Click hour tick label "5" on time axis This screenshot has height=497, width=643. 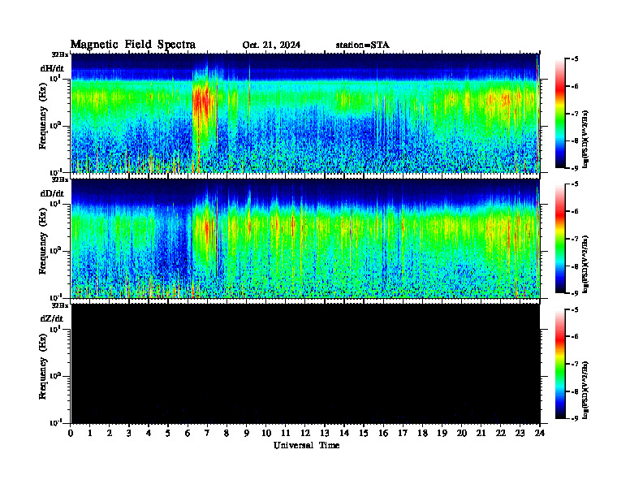(x=168, y=433)
